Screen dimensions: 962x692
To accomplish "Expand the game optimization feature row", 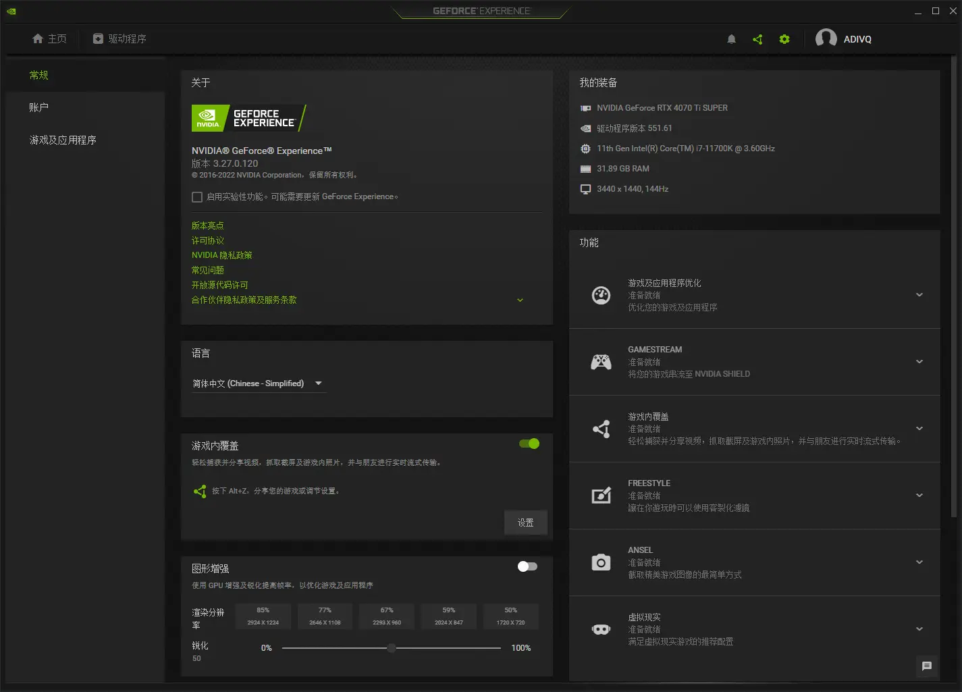I will (919, 295).
